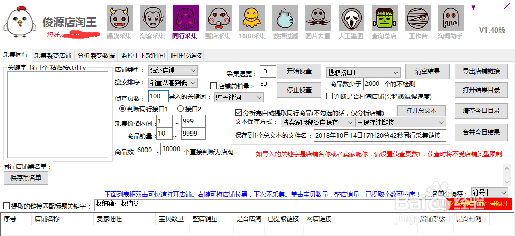
Task: Click the 店铺总销量 value field 50
Action: (x=268, y=84)
